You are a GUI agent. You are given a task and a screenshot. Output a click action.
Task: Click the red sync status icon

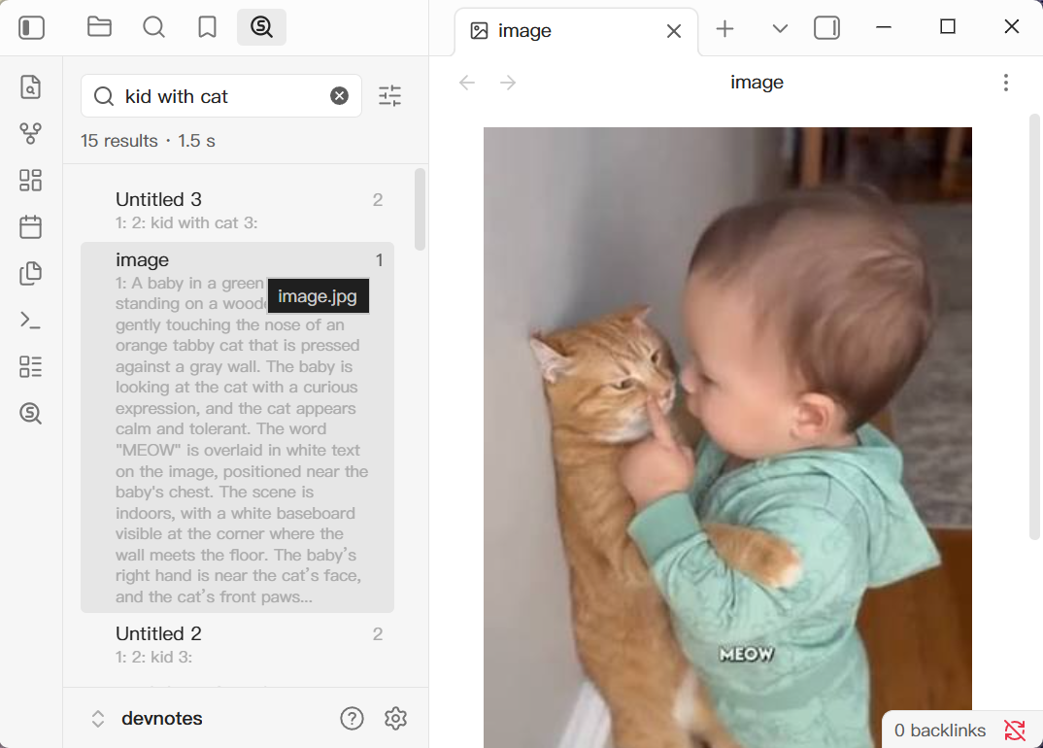(1015, 731)
